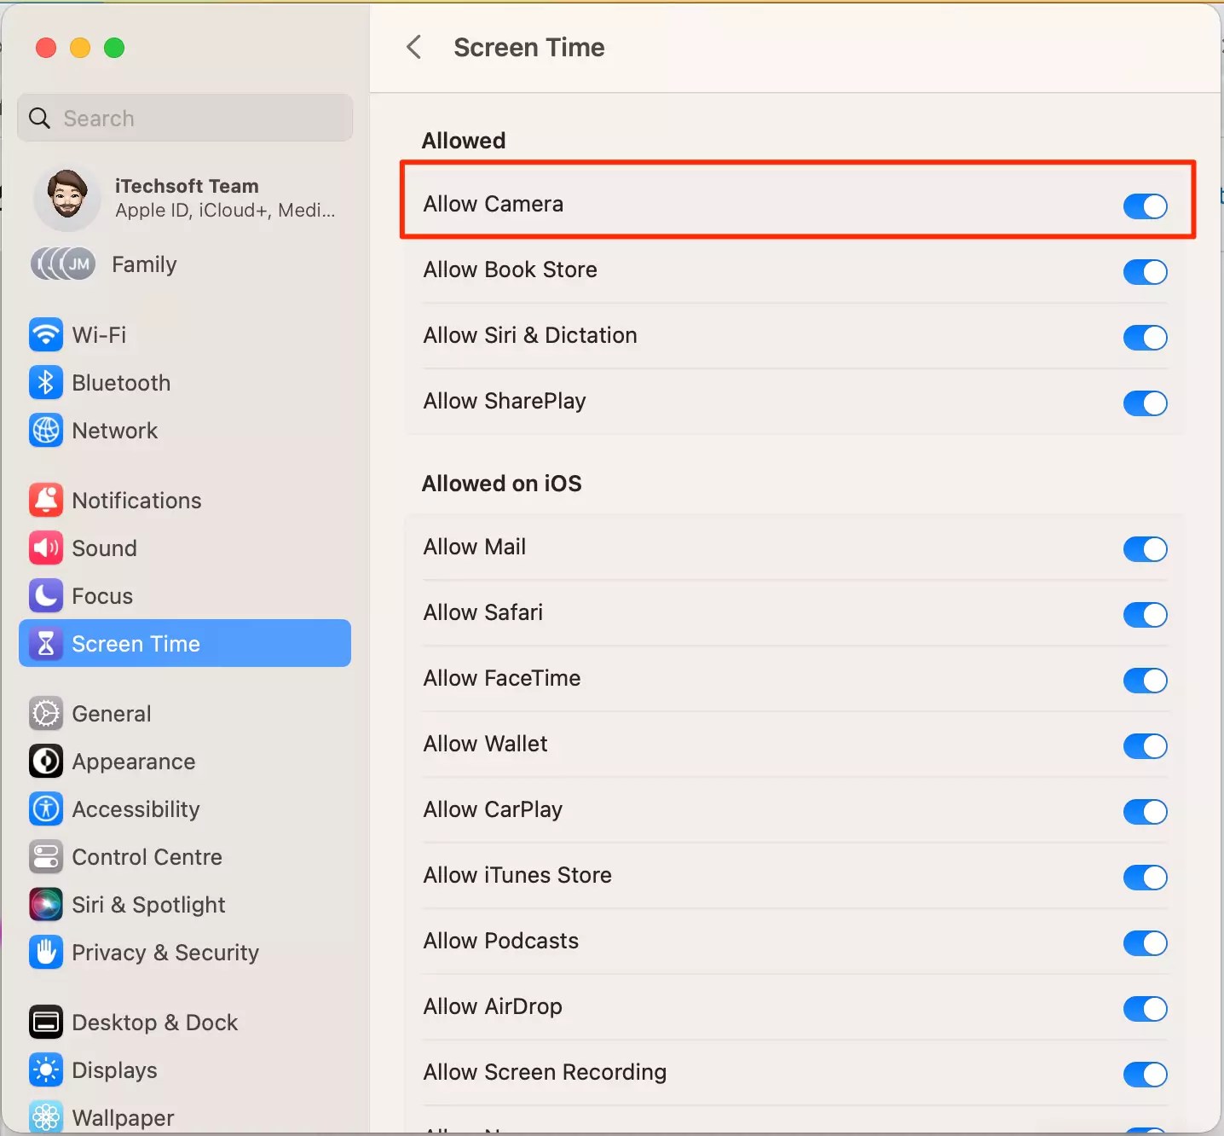Viewport: 1224px width, 1136px height.
Task: Disable Allow Siri & Dictation switch
Action: 1145,337
